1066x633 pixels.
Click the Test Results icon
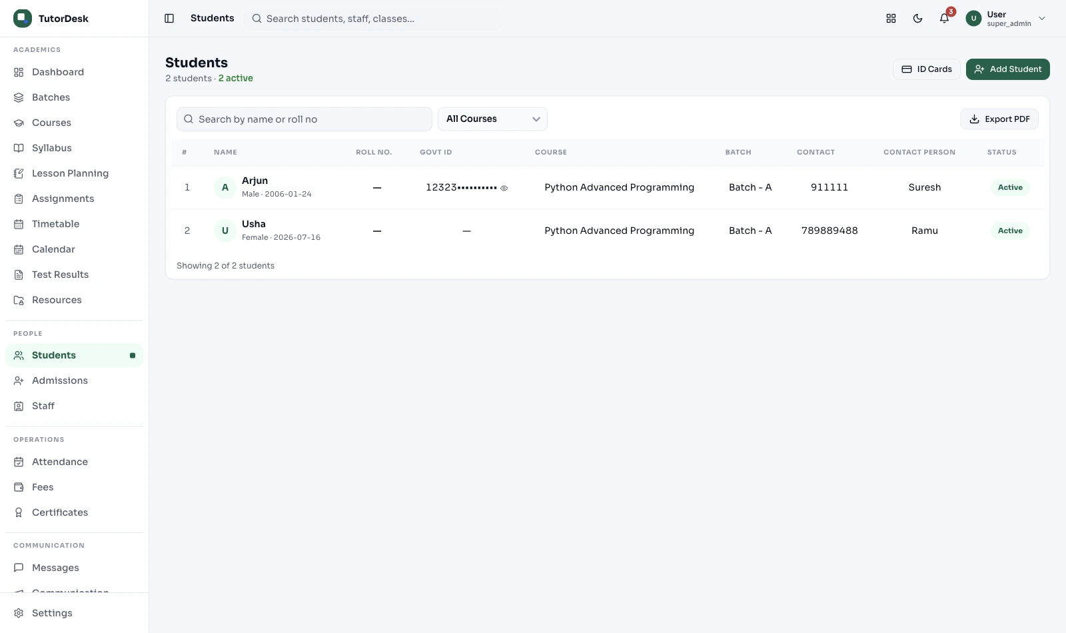coord(19,275)
